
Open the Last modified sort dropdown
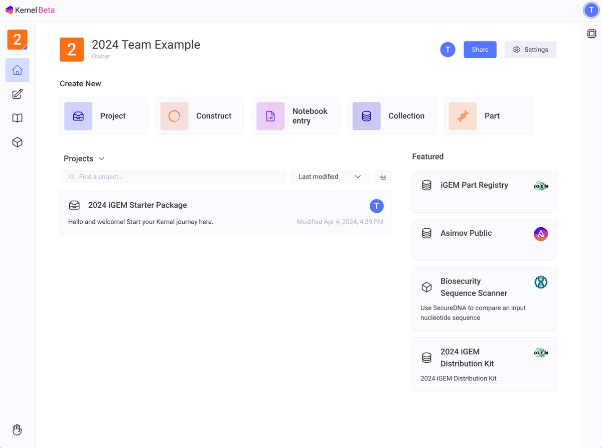[x=330, y=177]
